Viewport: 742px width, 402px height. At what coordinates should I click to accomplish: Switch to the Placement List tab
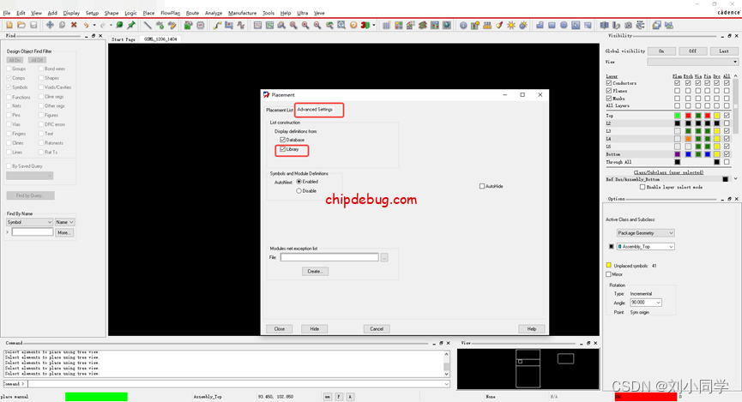[279, 110]
